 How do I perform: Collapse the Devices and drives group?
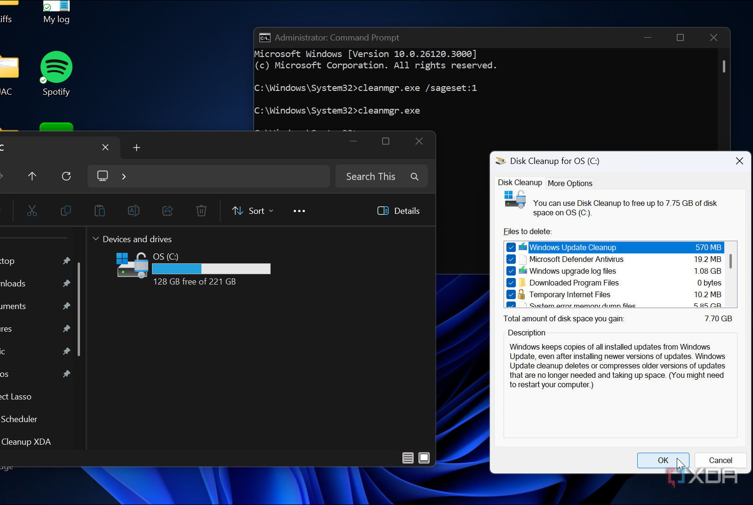click(x=96, y=239)
